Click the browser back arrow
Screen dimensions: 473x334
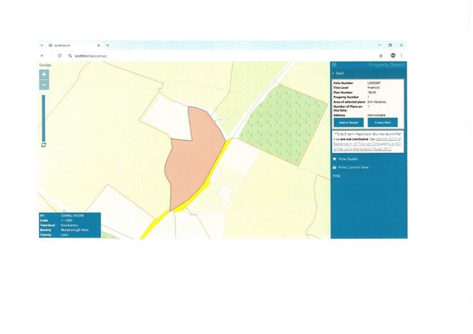coord(42,55)
